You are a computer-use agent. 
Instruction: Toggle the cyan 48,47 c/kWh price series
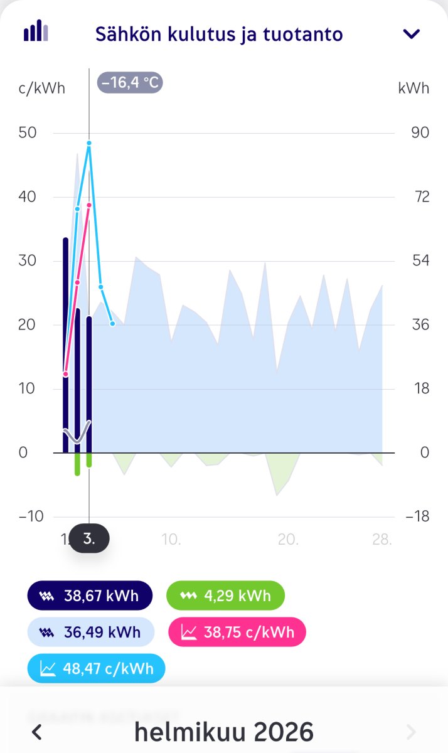[97, 668]
